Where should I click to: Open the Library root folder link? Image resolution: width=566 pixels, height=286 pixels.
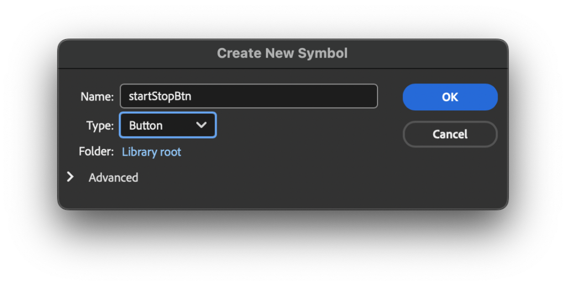point(151,151)
